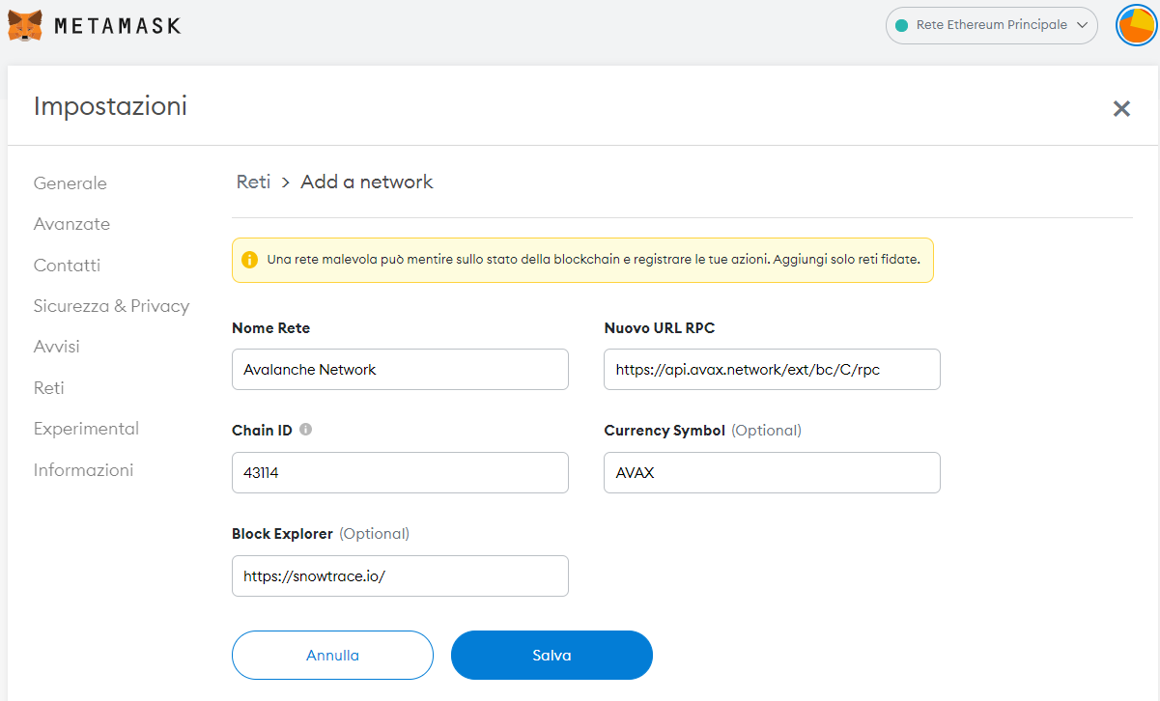
Task: Close the Impostazioni settings panel
Action: pyautogui.click(x=1121, y=109)
